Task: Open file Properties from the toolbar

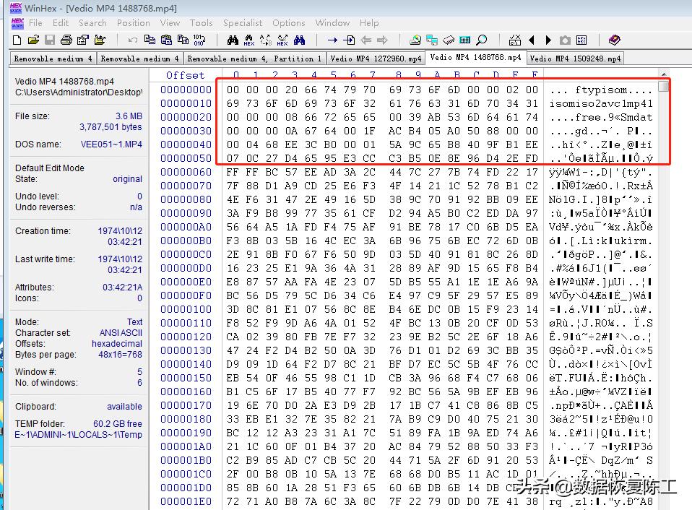Action: tap(83, 40)
